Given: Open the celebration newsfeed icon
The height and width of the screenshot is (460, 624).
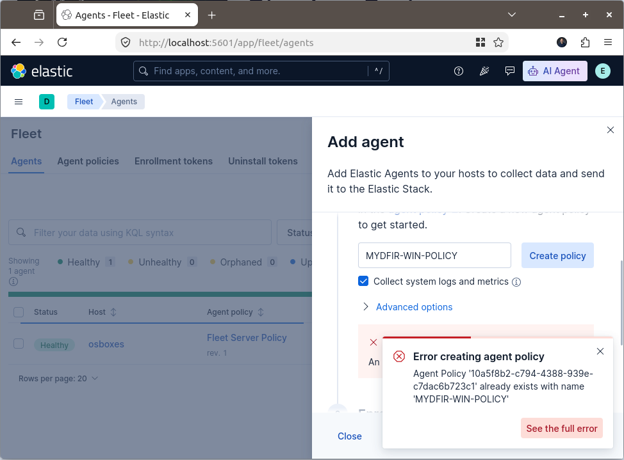Looking at the screenshot, I should 484,71.
